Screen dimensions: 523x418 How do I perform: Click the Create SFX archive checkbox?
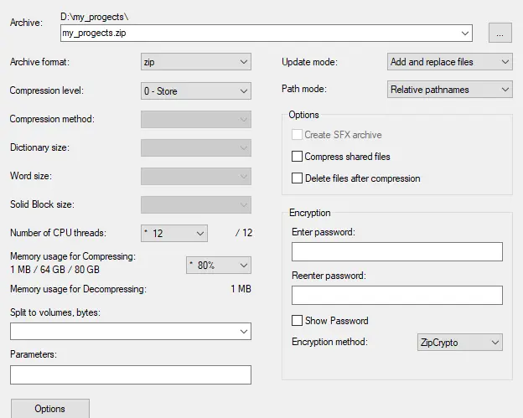(297, 135)
